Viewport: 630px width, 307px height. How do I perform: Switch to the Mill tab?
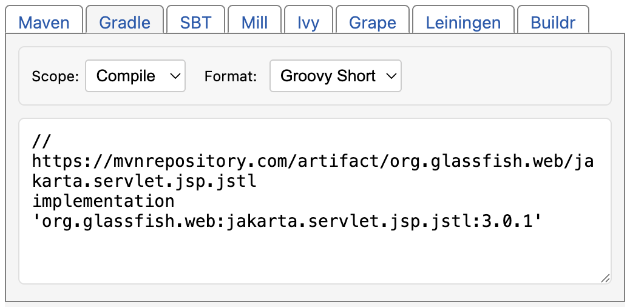click(x=254, y=19)
